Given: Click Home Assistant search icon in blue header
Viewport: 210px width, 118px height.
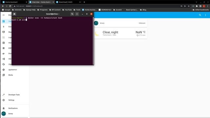Looking at the screenshot, I should click(200, 15).
